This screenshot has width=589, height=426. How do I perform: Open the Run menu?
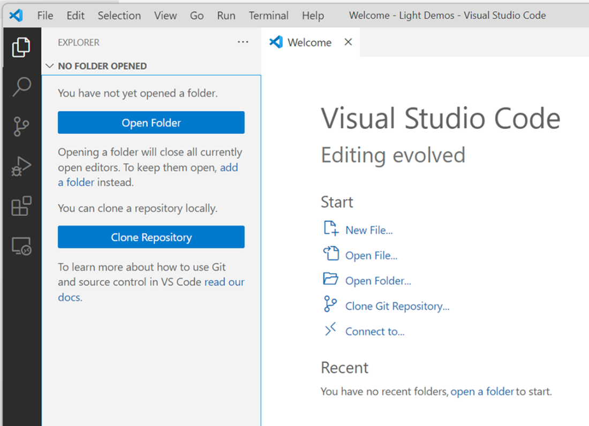(226, 16)
